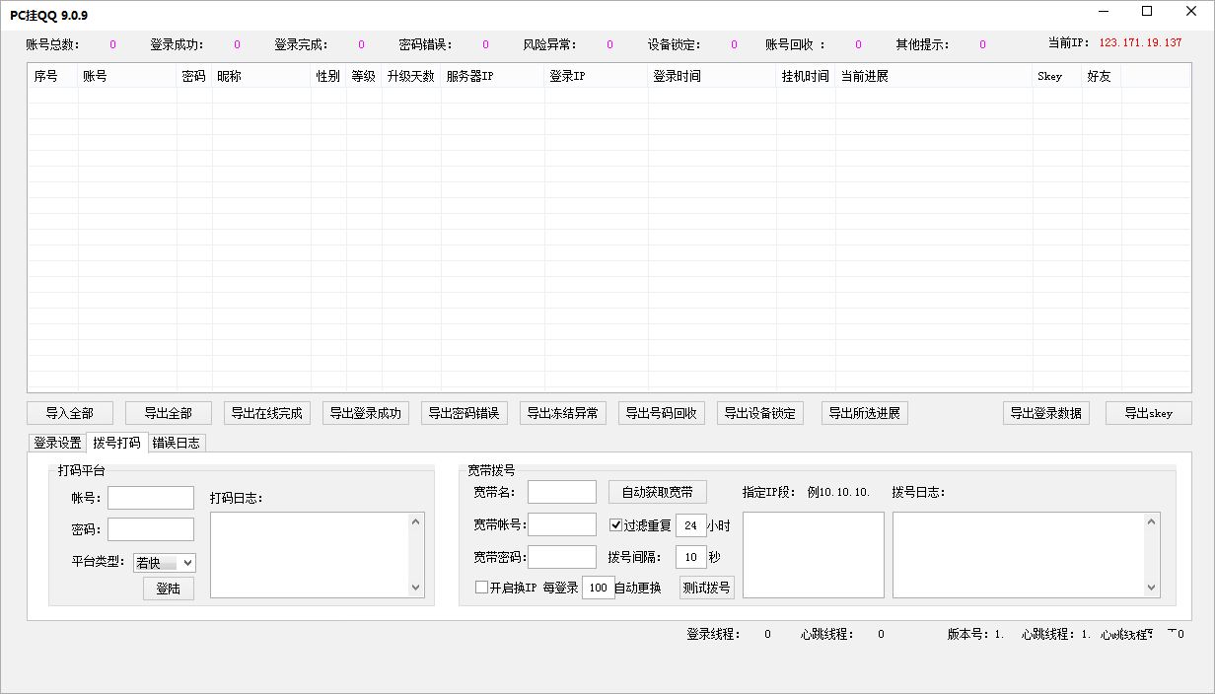Click the 性别 column header
Image resolution: width=1215 pixels, height=694 pixels.
tap(328, 76)
